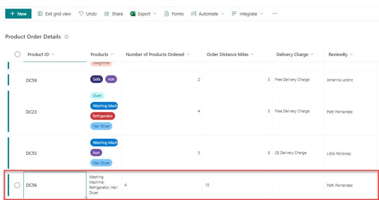Open Order Distance Miles column menu

[x=252, y=54]
